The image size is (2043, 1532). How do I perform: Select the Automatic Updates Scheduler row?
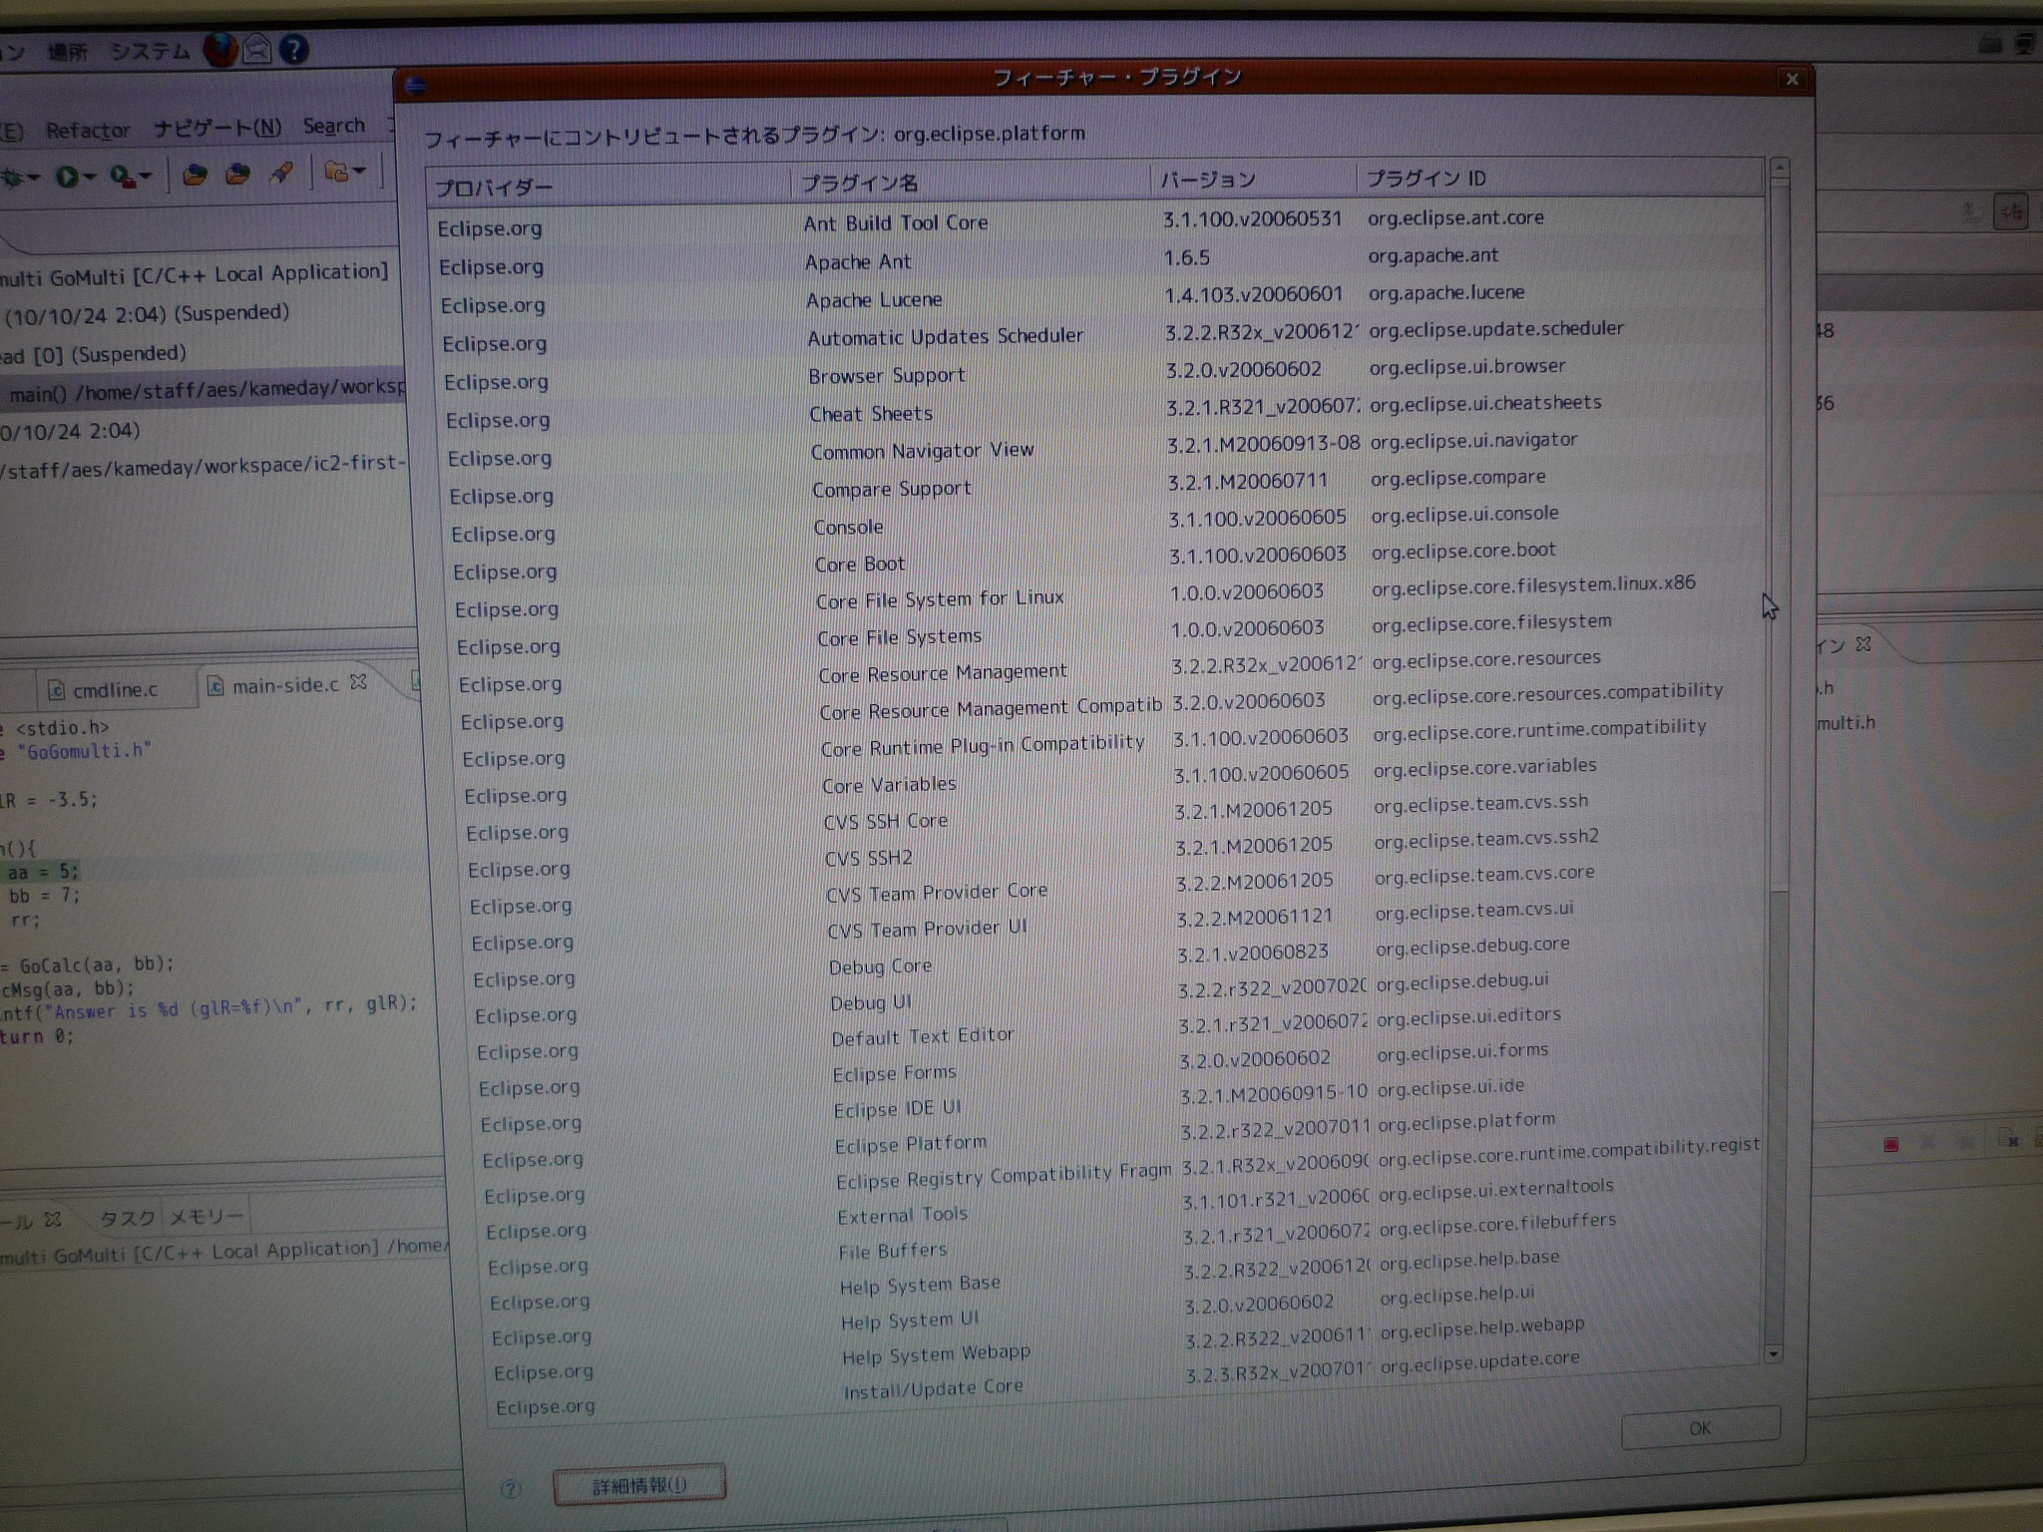coord(1097,336)
